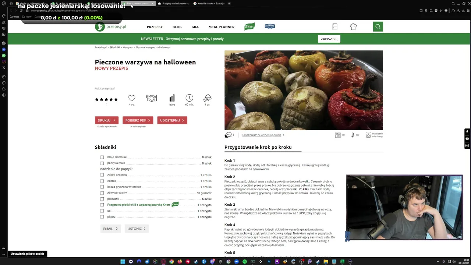
Task: Open BLOG in site navigation
Action: (177, 27)
